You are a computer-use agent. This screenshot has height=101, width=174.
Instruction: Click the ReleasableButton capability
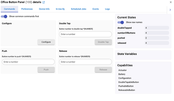pyautogui.click(x=127, y=90)
